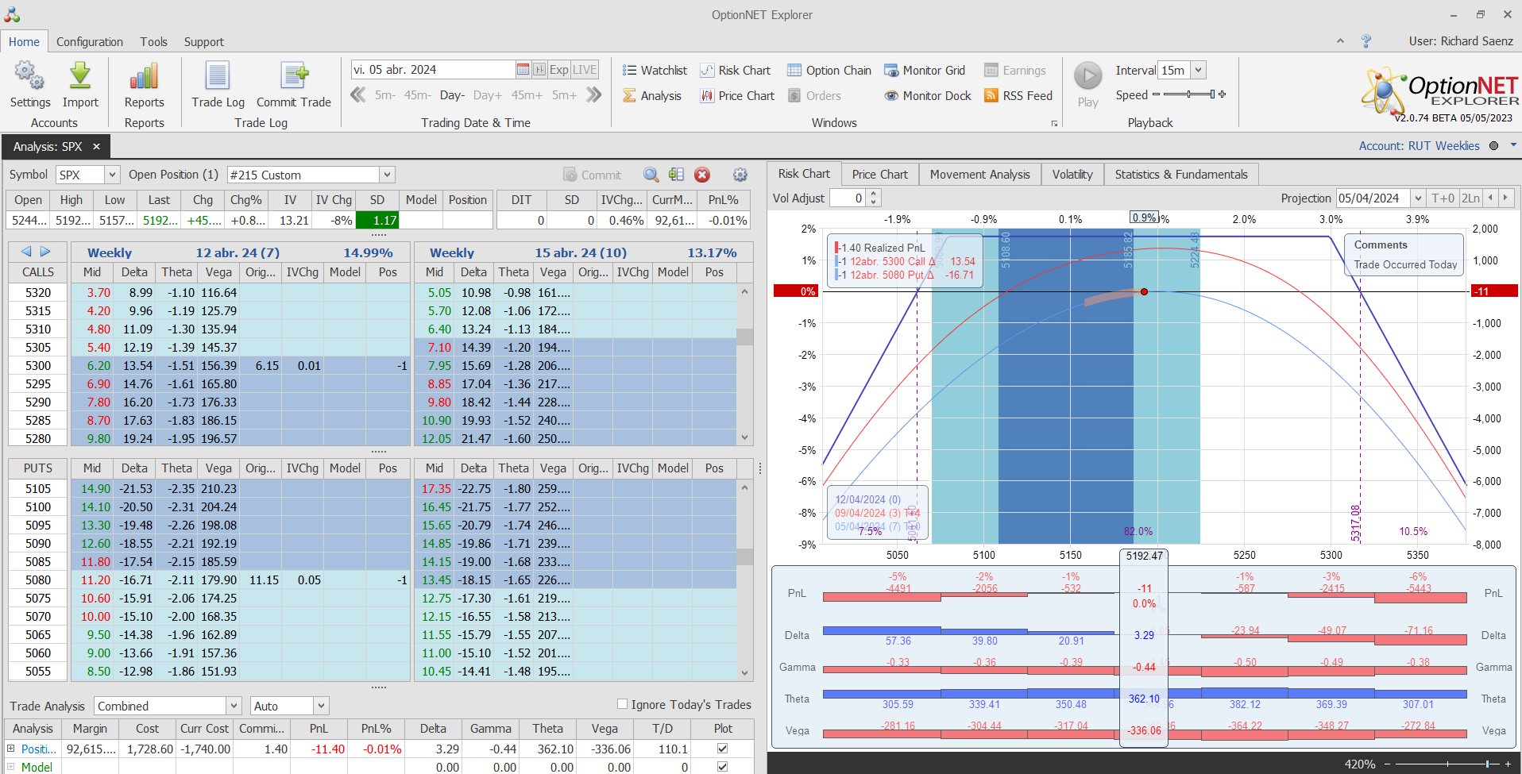The height and width of the screenshot is (774, 1522).
Task: Open the Reports bar chart icon
Action: pyautogui.click(x=144, y=77)
